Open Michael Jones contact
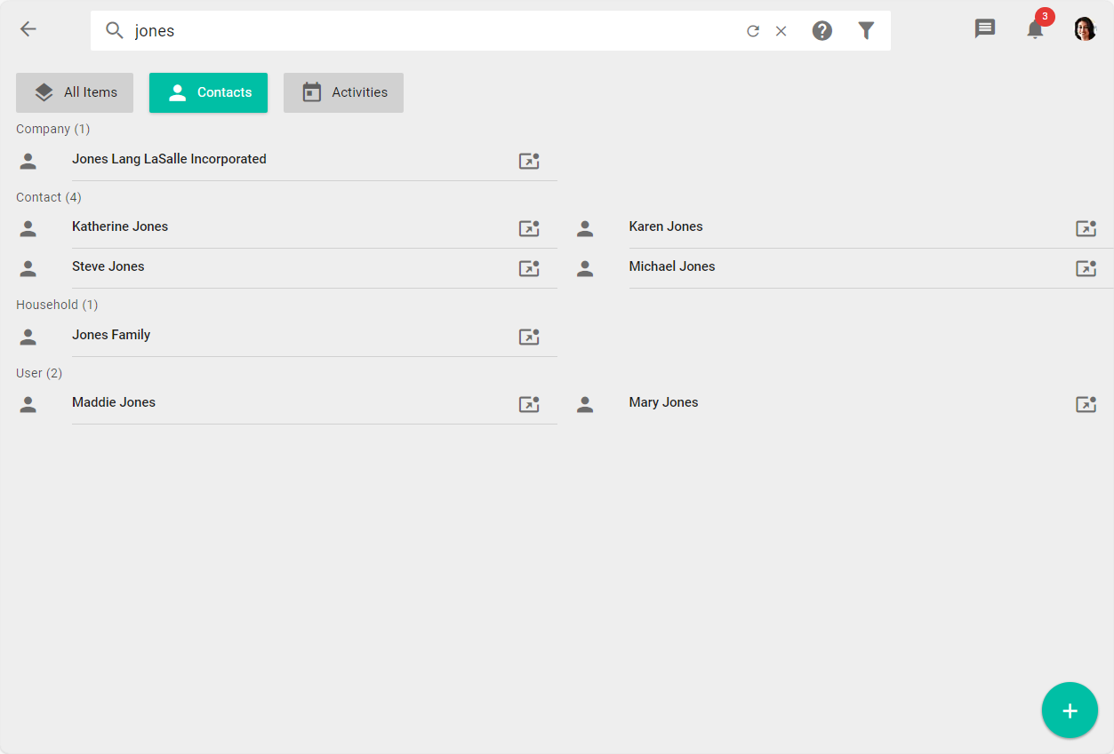Screen dimensions: 1114x754 pyautogui.click(x=672, y=266)
